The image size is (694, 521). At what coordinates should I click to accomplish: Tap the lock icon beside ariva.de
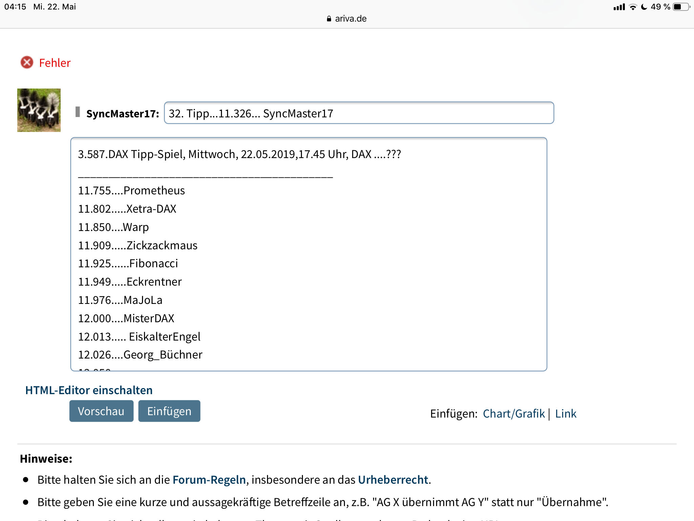click(329, 19)
